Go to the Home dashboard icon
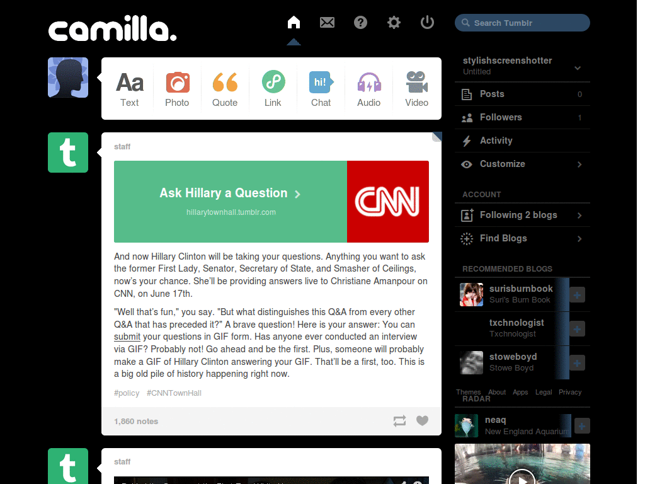The width and height of the screenshot is (645, 484). click(294, 22)
